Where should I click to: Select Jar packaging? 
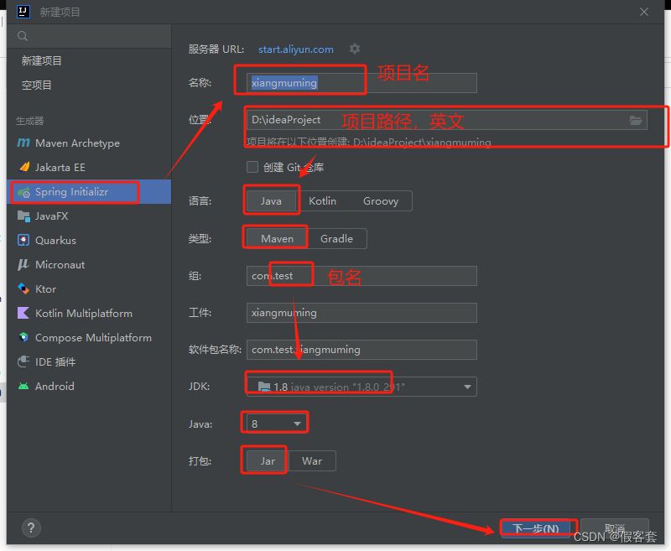(268, 461)
